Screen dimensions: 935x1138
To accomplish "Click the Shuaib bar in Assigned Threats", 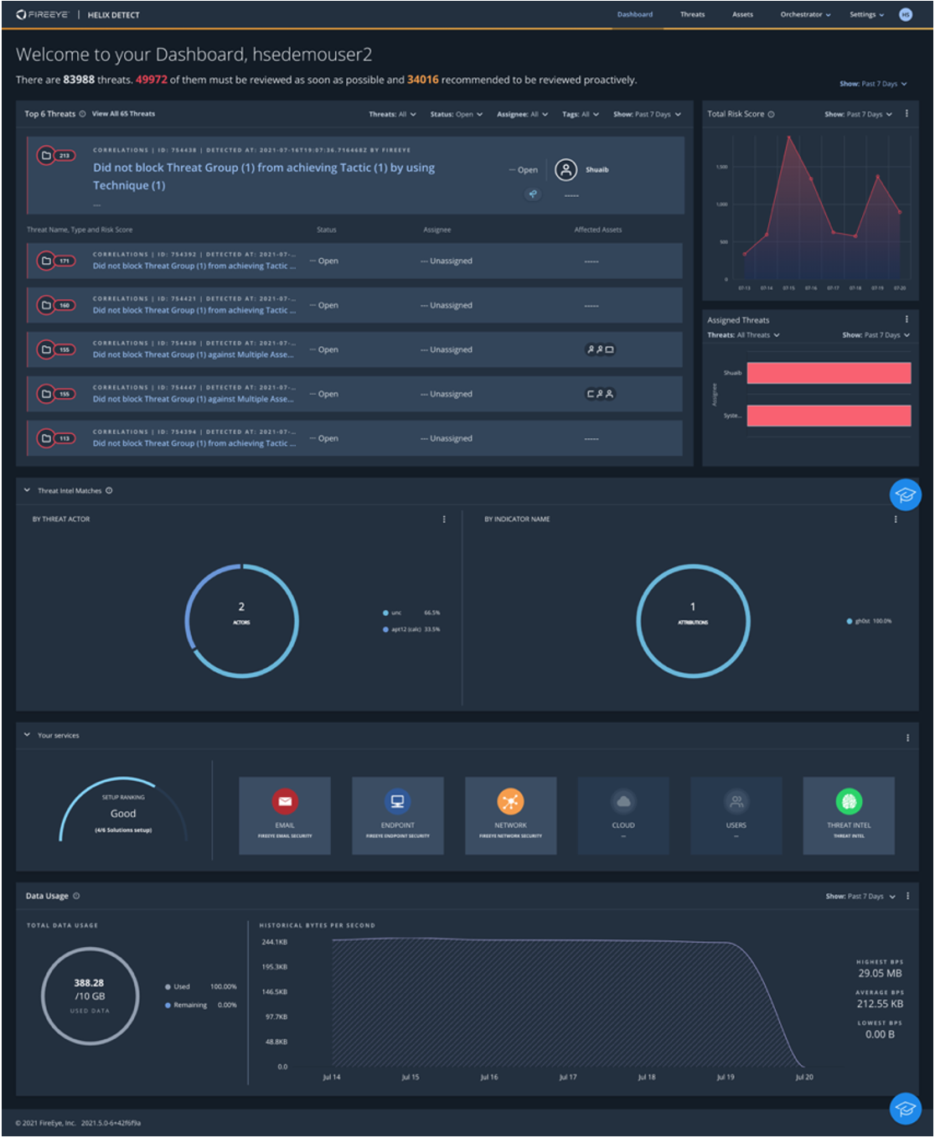I will [x=829, y=373].
